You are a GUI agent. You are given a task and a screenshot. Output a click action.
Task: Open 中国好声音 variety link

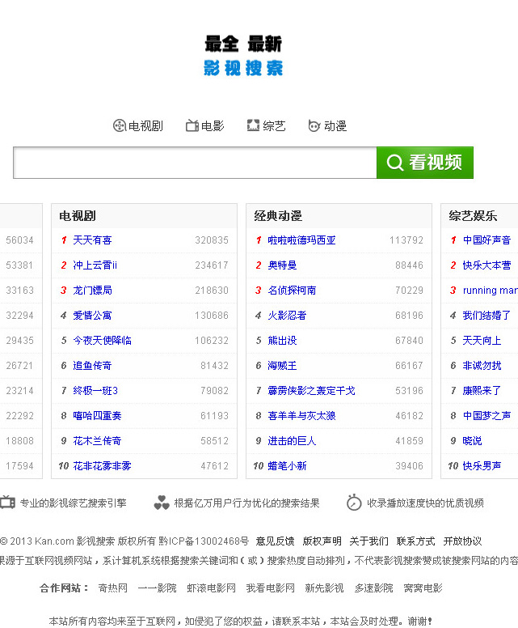point(486,240)
